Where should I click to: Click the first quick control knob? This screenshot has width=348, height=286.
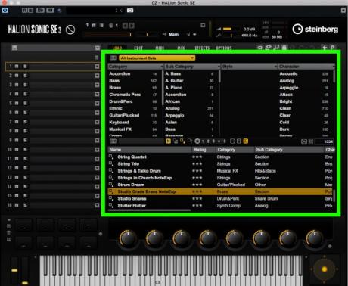[x=128, y=238]
